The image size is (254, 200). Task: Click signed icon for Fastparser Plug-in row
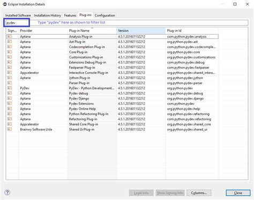tap(10, 67)
